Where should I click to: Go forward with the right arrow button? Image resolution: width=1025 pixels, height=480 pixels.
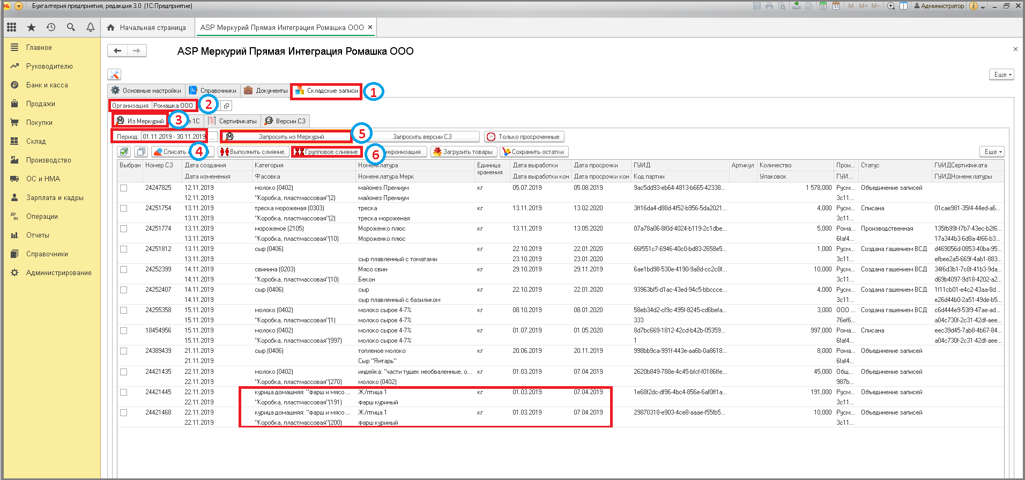(x=137, y=50)
